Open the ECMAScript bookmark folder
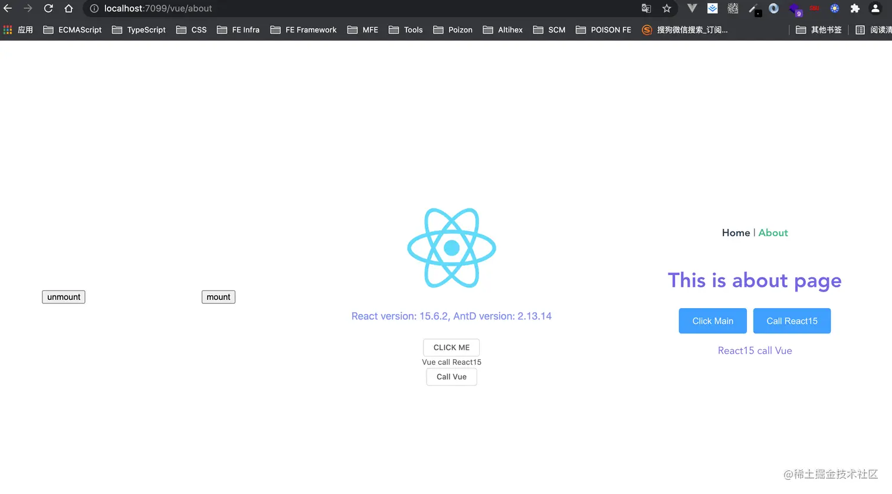This screenshot has width=892, height=494. pyautogui.click(x=73, y=30)
